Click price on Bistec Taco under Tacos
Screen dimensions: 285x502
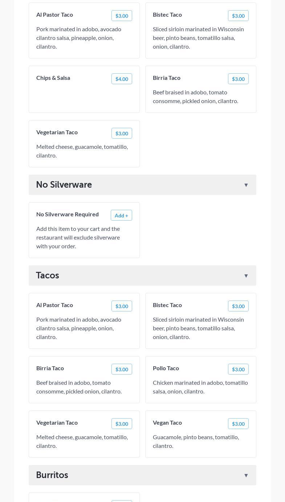click(238, 306)
